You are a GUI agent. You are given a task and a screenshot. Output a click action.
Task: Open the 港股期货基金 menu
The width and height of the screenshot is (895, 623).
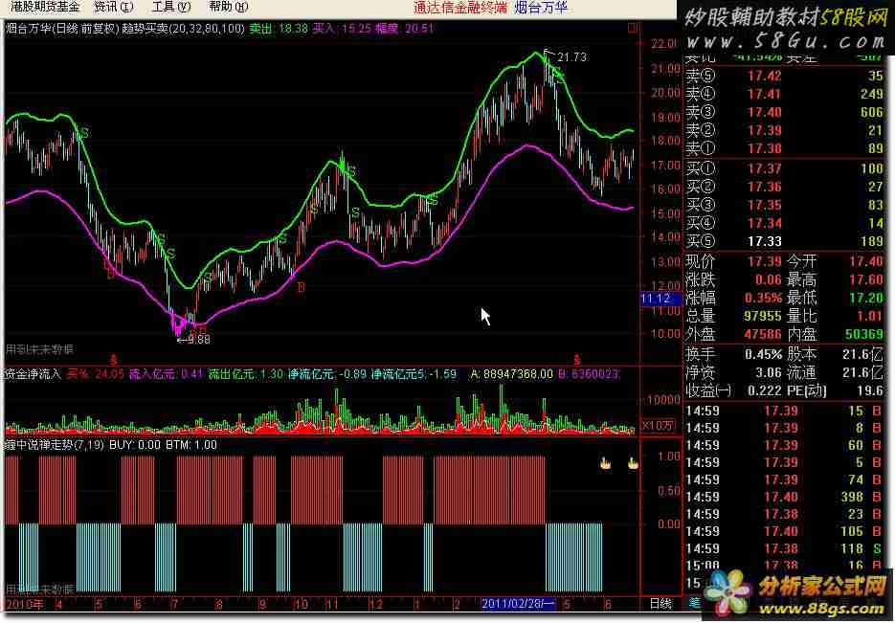[x=45, y=7]
